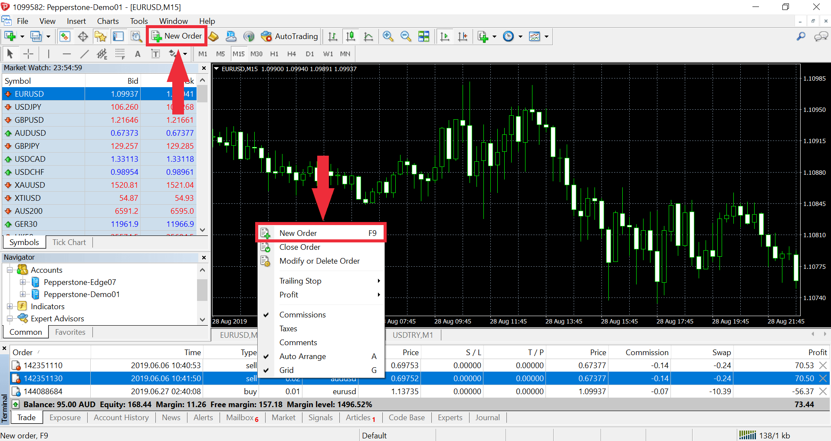Click the Market Watch vertical scrollbar

(x=202, y=155)
